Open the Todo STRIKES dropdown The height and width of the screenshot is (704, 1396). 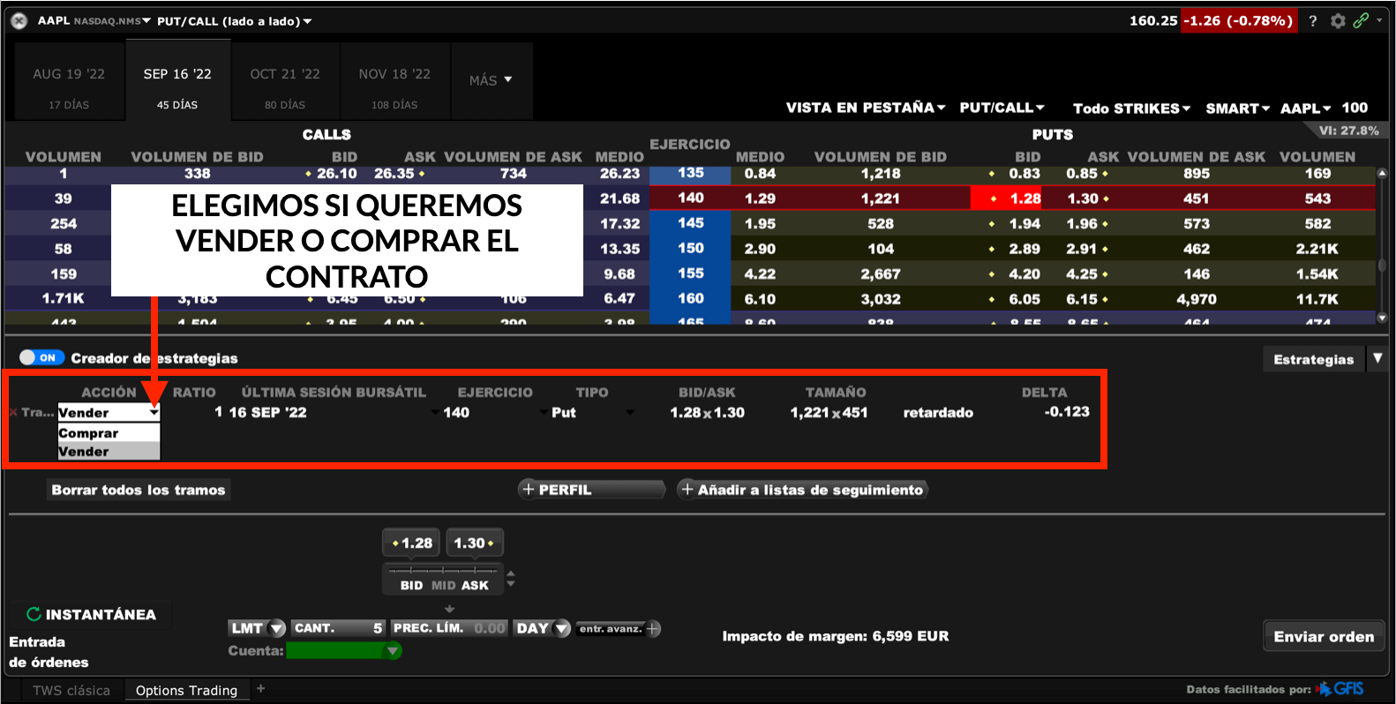pos(1131,109)
